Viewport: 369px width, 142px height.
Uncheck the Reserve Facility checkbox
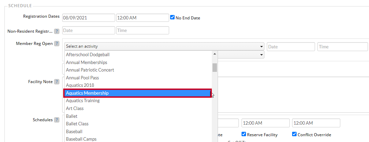pos(244,134)
